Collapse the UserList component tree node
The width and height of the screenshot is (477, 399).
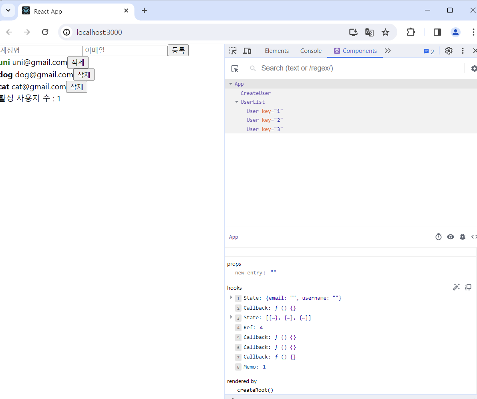(x=236, y=102)
